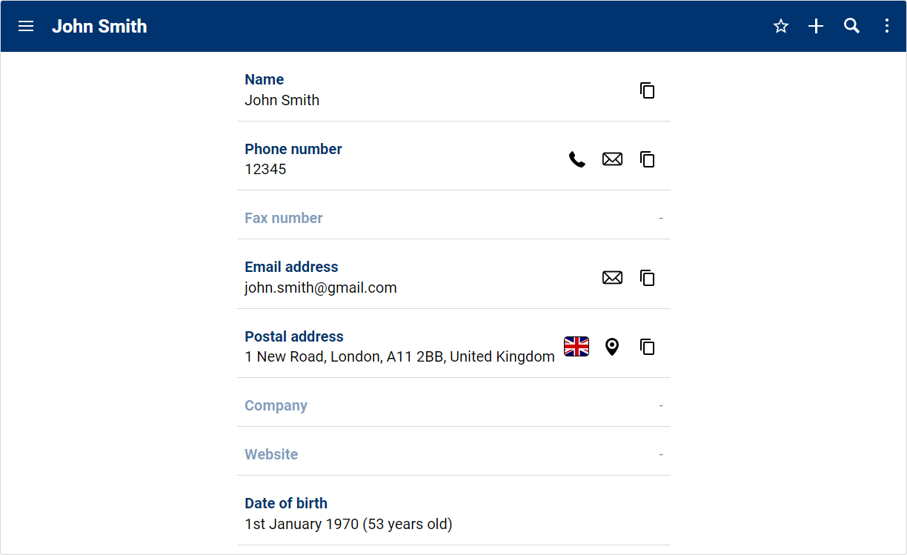
Task: Click the Date of birth entry
Action: coord(348,514)
